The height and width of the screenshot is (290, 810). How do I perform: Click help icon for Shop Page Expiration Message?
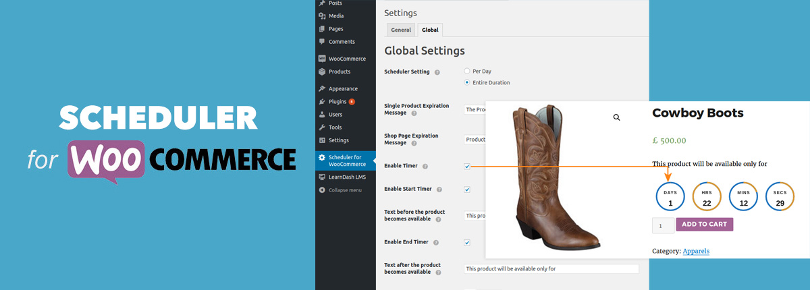(x=414, y=143)
